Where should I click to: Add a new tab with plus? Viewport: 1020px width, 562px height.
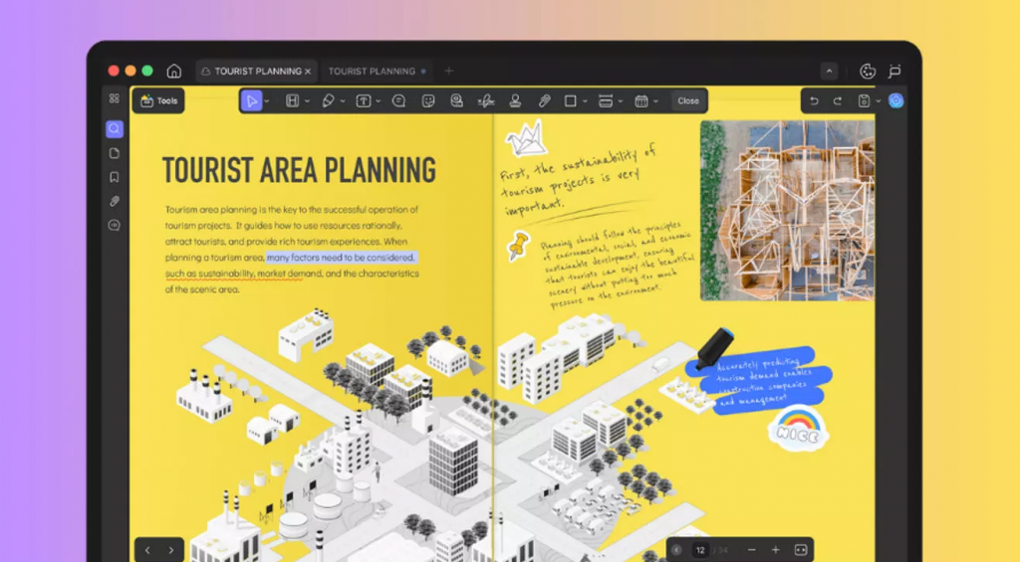click(x=449, y=71)
